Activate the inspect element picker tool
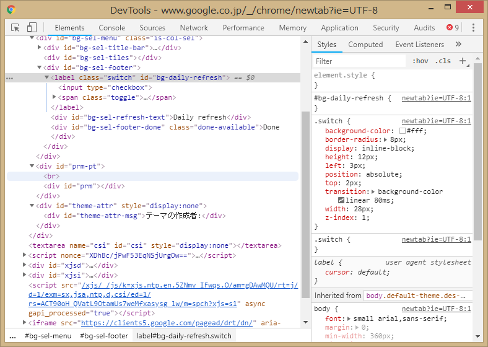The image size is (488, 347). (15, 28)
